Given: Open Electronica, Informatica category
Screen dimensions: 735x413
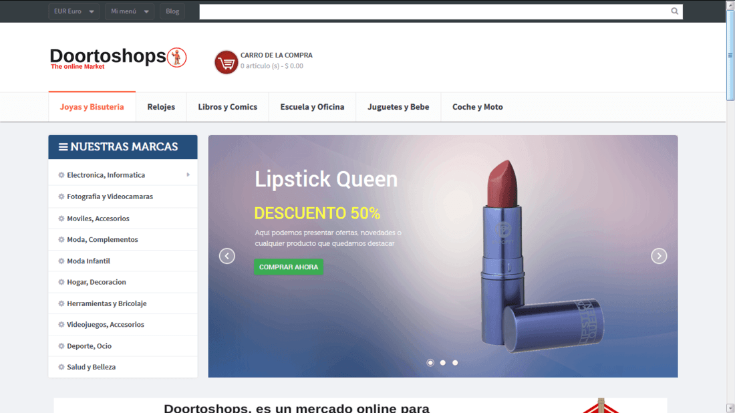Looking at the screenshot, I should click(106, 175).
